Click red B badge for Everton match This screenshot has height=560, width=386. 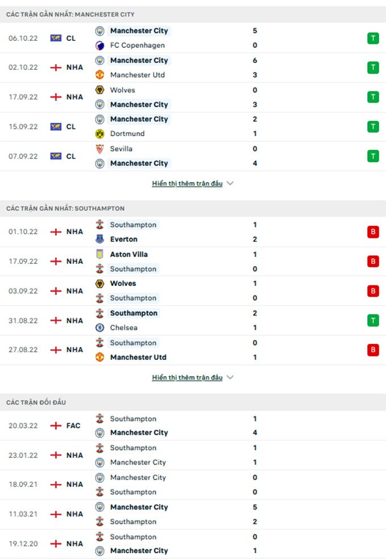point(373,232)
